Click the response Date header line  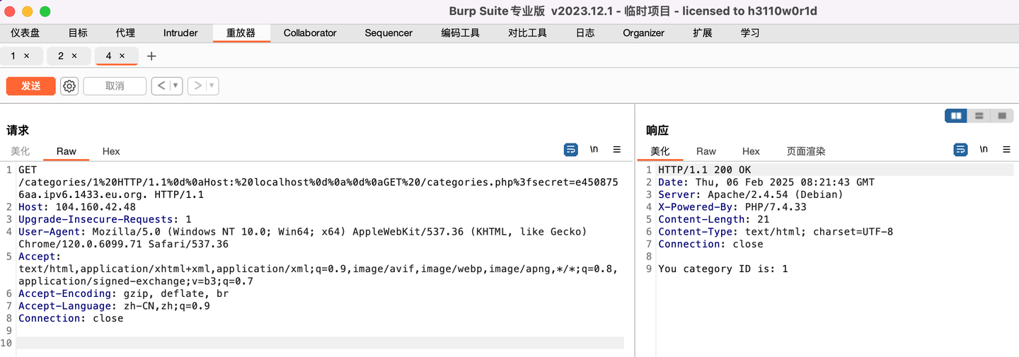[766, 182]
